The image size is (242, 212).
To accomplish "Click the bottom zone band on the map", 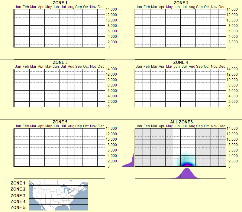I will [58, 208].
